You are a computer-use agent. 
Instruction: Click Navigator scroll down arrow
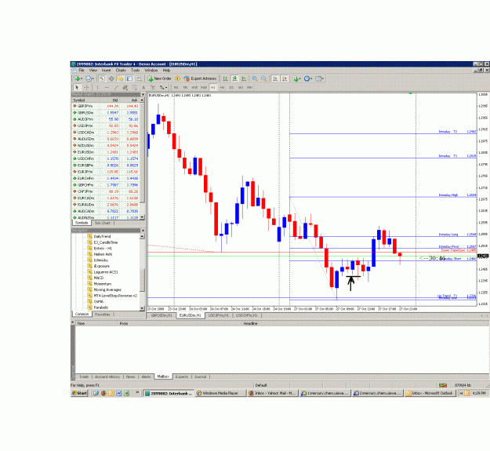pyautogui.click(x=142, y=308)
